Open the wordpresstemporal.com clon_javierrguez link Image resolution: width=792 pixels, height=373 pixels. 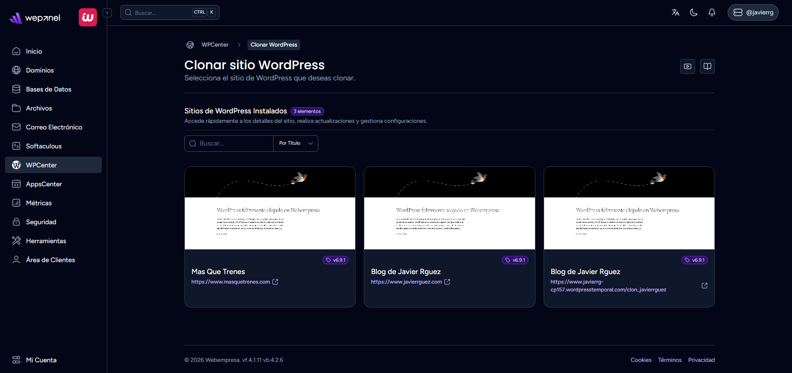[x=608, y=286]
